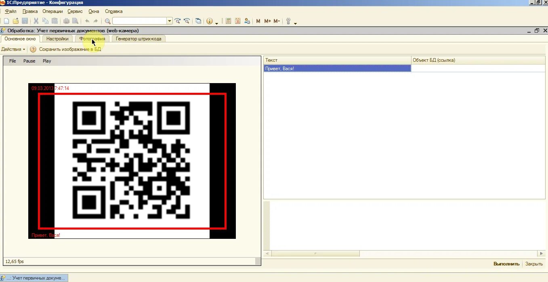548x282 pixels.
Task: Click the Текст column header
Action: (337, 60)
